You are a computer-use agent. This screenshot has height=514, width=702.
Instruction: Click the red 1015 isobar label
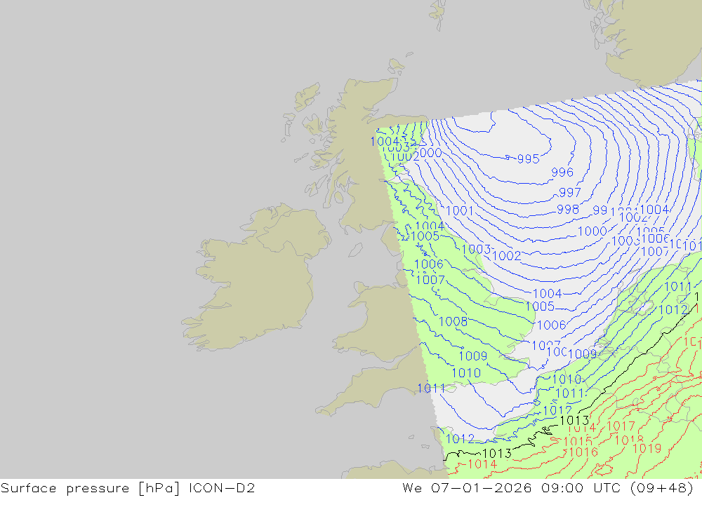point(578,442)
